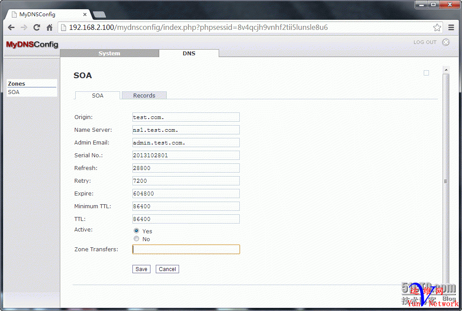Viewport: 462px width, 311px height.
Task: Open SOA link in the sidebar
Action: (14, 92)
